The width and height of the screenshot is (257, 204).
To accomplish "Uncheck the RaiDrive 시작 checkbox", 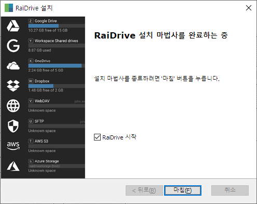I will [97, 137].
